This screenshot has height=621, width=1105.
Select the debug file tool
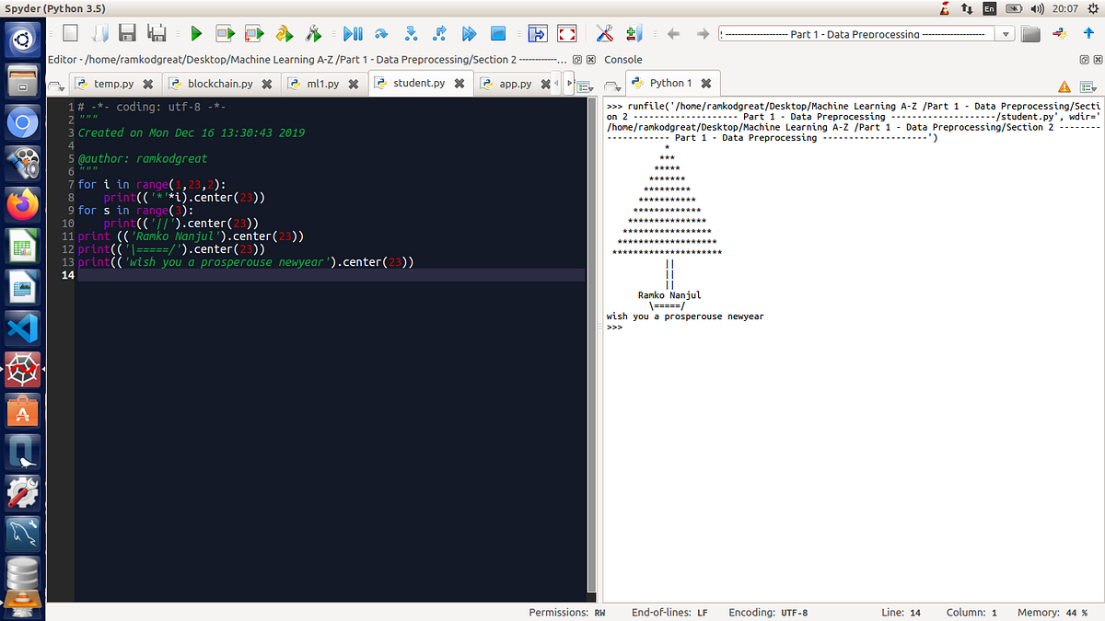(355, 33)
